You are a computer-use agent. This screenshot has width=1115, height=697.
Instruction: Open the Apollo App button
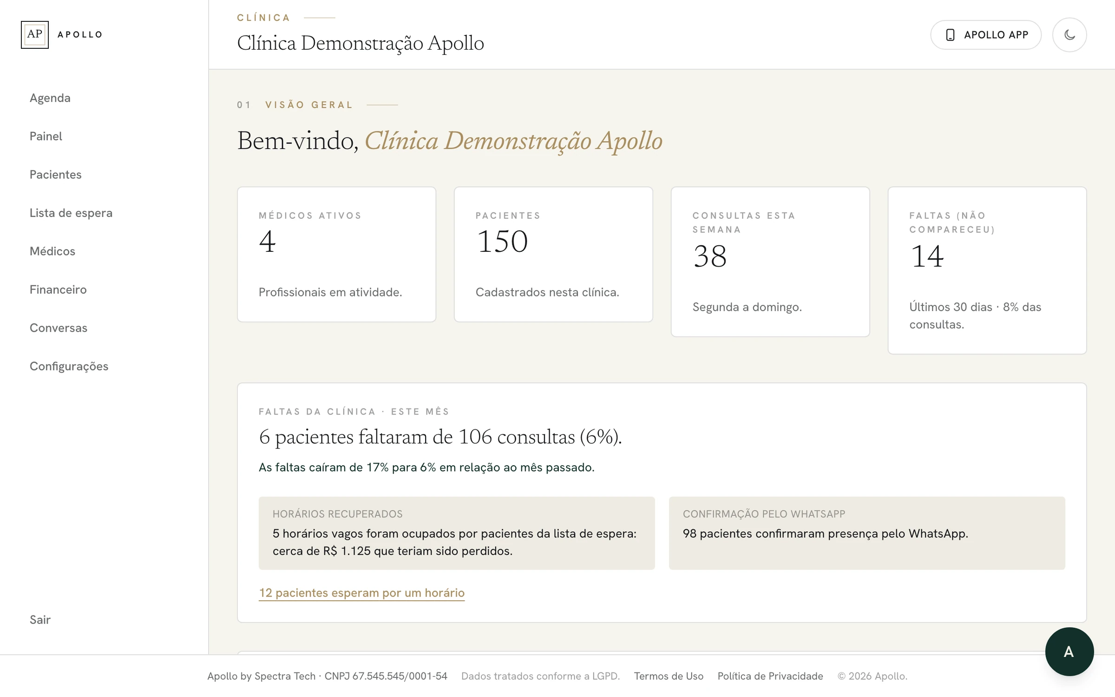click(985, 35)
